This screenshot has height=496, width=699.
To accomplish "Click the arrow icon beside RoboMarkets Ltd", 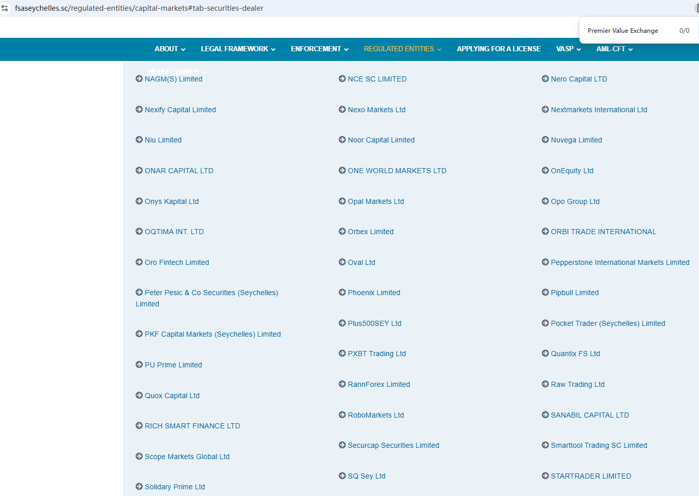I will (342, 415).
